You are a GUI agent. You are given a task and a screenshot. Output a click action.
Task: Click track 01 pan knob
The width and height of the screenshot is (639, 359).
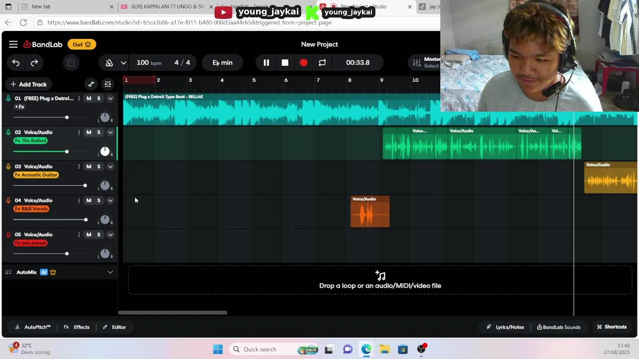click(105, 118)
